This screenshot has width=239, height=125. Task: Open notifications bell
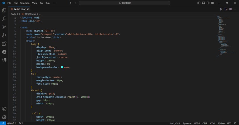tap(235, 123)
